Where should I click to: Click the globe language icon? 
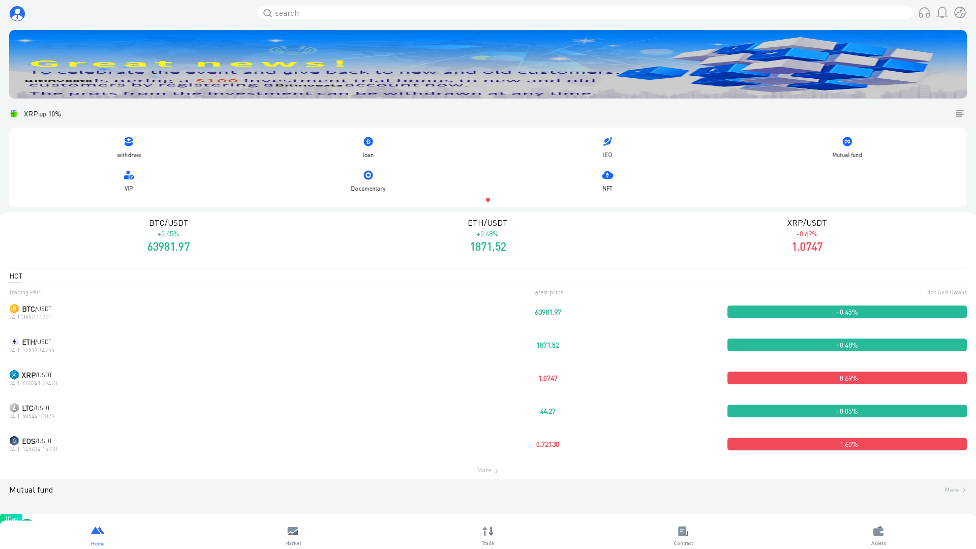pyautogui.click(x=960, y=13)
